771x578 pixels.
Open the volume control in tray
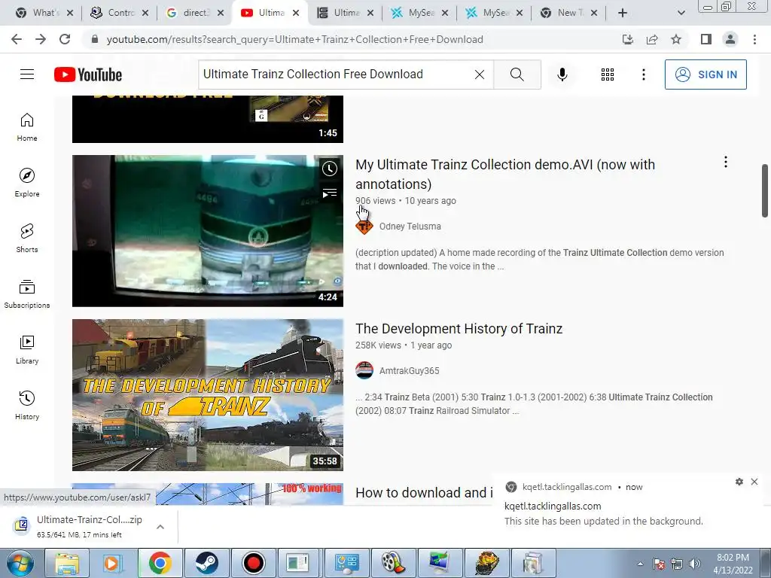(x=695, y=564)
